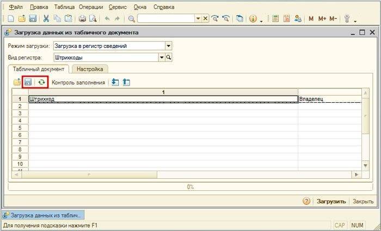Click the blue move-row-up icon
381x231 pixels.
[x=126, y=83]
